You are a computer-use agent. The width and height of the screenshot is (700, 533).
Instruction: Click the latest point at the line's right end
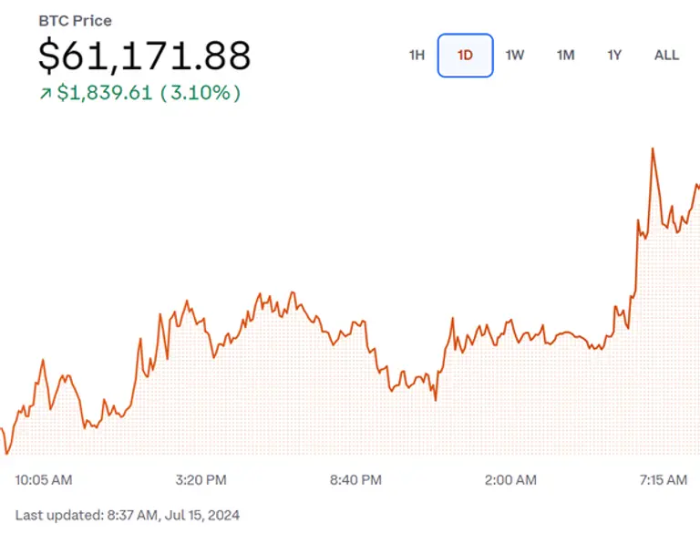tap(697, 186)
